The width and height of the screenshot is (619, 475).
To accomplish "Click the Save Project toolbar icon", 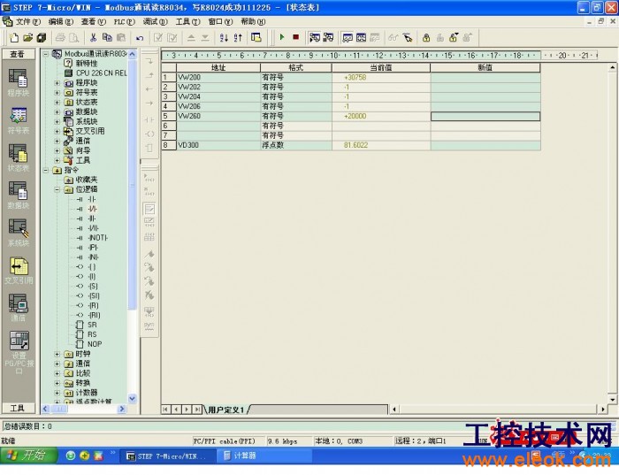I will pyautogui.click(x=41, y=37).
